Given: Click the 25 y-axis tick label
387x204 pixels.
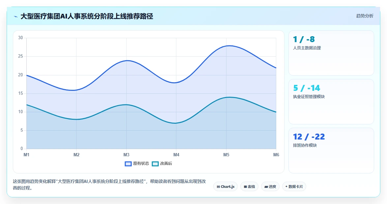Looking at the screenshot, I should 20,56.
